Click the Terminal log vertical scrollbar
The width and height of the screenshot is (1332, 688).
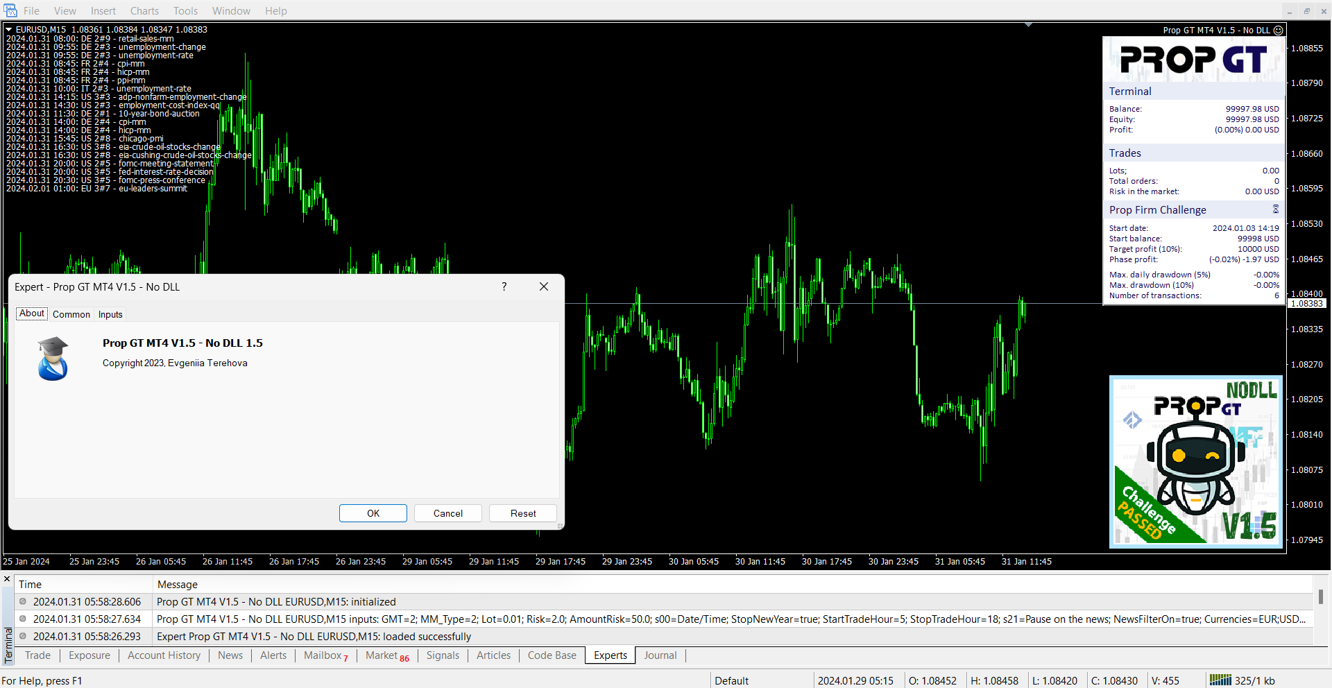[1320, 597]
